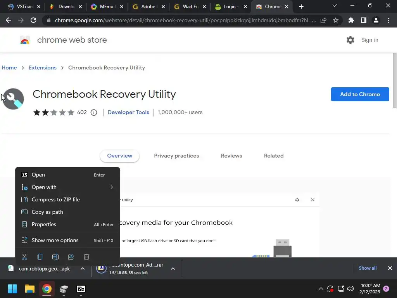Screen dimensions: 397x298
Task: Go to the Home breadcrumb link
Action: tap(9, 68)
